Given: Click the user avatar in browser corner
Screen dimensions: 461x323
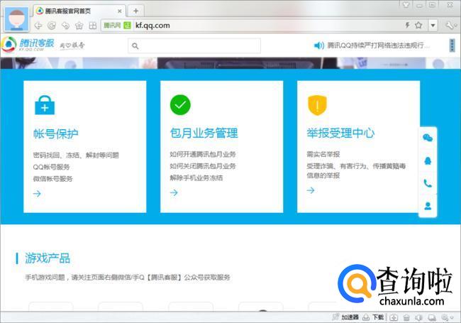Looking at the screenshot, I should click(16, 19).
